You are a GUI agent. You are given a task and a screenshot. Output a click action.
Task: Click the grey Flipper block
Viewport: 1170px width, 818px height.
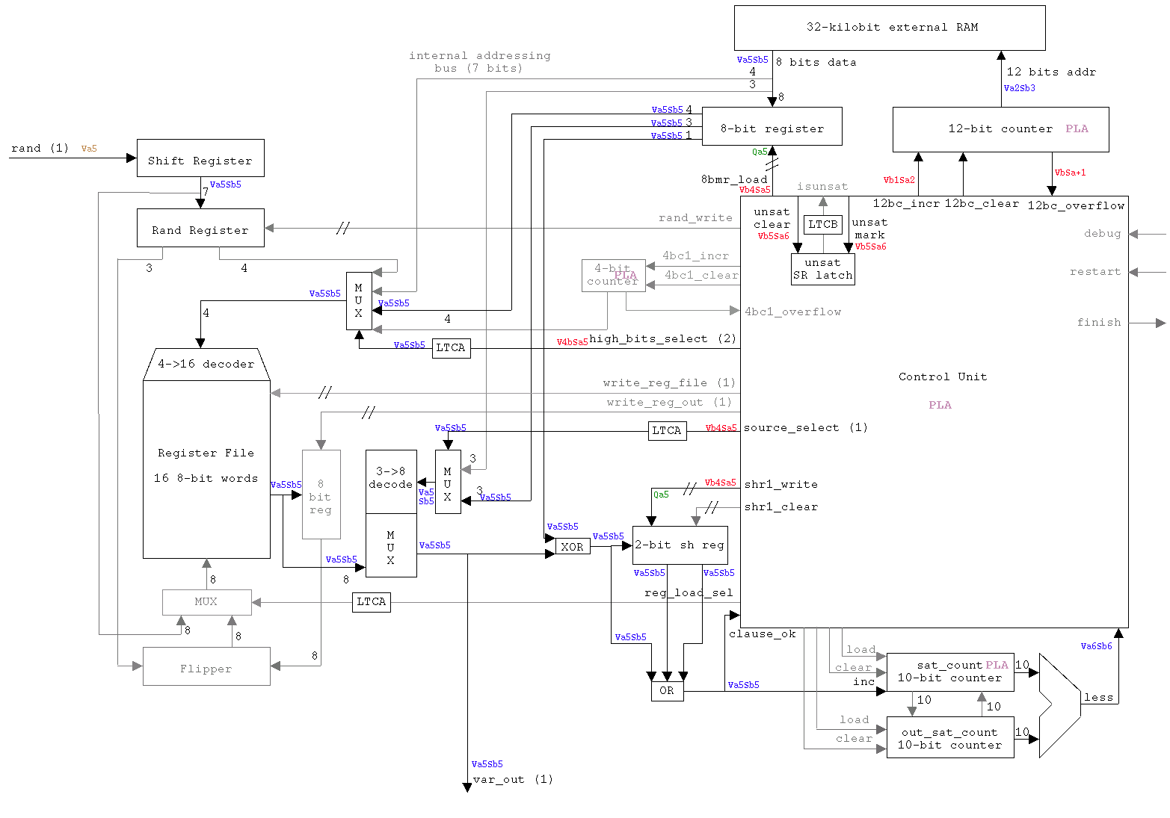206,667
